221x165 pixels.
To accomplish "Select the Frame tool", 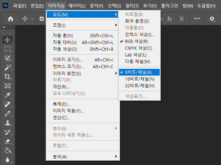I will pyautogui.click(x=7, y=86).
